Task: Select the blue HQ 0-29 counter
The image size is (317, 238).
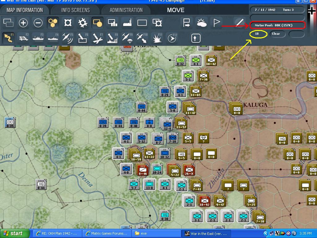Action: tap(165, 91)
